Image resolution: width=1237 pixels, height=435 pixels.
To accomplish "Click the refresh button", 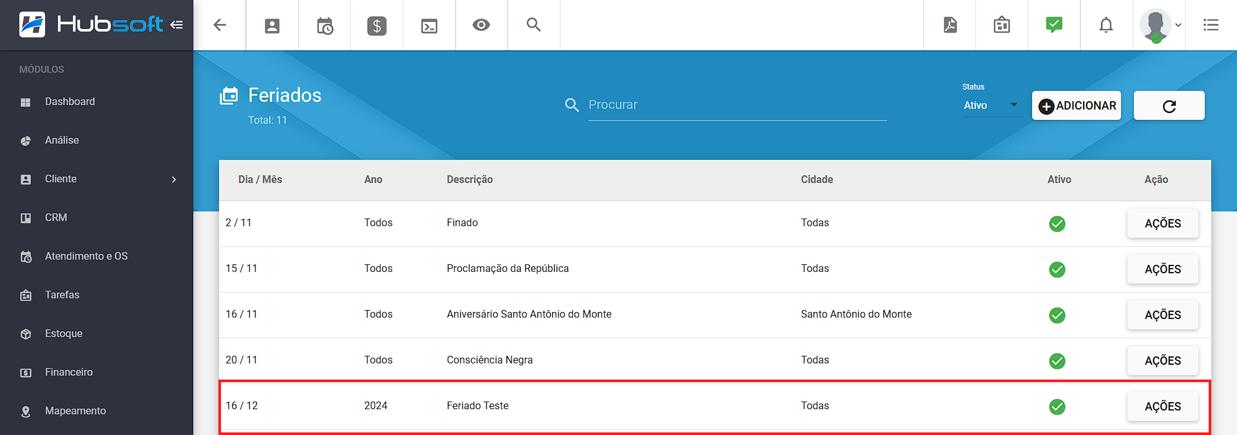I will pos(1169,106).
